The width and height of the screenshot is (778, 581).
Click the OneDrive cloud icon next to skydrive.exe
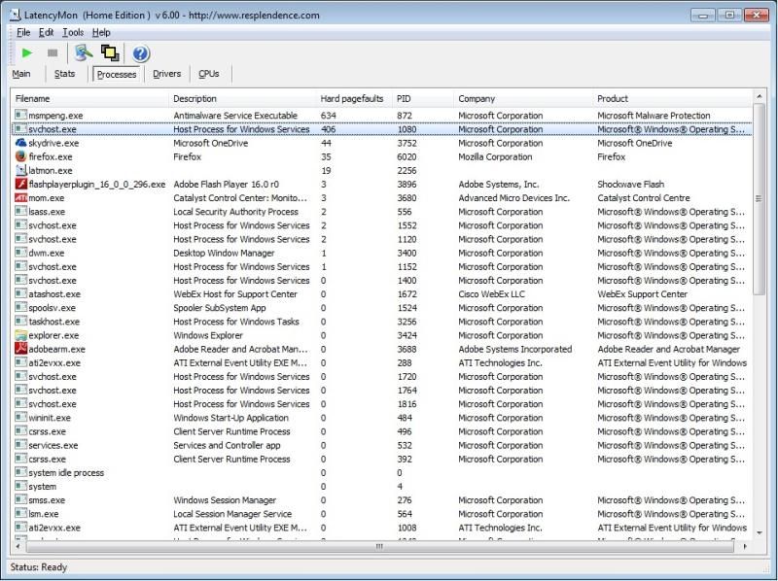click(22, 143)
